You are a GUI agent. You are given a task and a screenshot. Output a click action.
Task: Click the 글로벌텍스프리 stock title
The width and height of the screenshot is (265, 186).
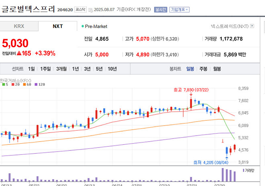pos(28,9)
